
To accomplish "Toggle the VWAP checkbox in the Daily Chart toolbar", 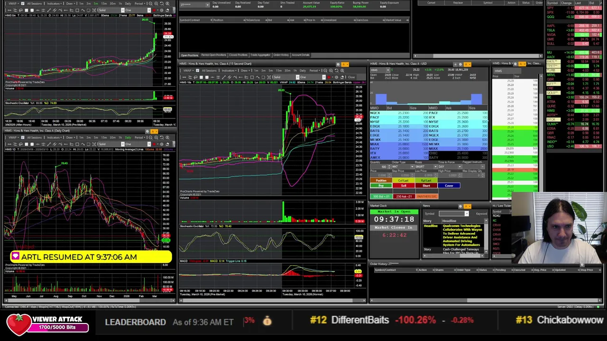I will coord(23,138).
